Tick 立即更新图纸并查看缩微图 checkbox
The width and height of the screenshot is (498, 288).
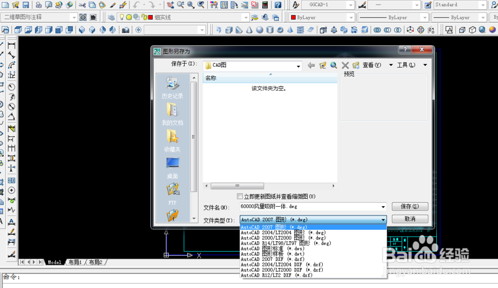click(x=240, y=196)
